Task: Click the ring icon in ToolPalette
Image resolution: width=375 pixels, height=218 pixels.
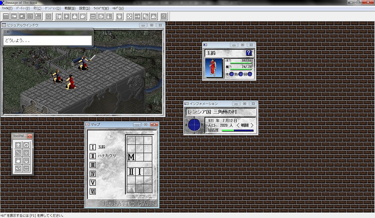Action: click(26, 168)
